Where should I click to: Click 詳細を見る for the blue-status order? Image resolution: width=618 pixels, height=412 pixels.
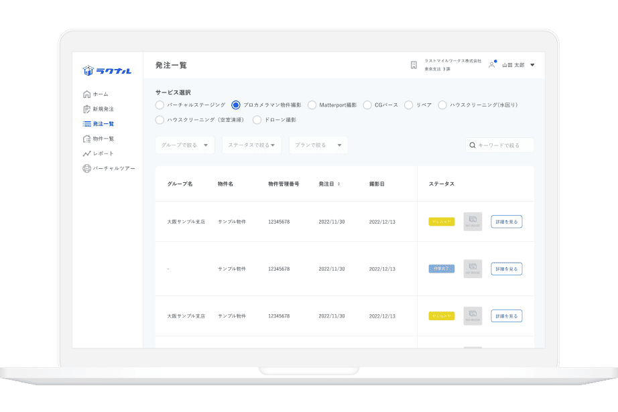(506, 269)
